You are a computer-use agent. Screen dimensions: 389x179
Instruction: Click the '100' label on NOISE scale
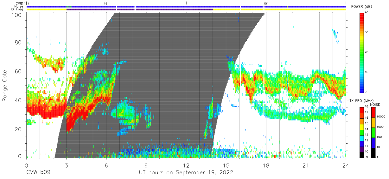pyautogui.click(x=379, y=137)
